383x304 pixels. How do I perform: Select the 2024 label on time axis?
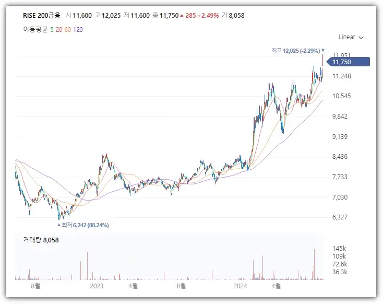click(240, 286)
